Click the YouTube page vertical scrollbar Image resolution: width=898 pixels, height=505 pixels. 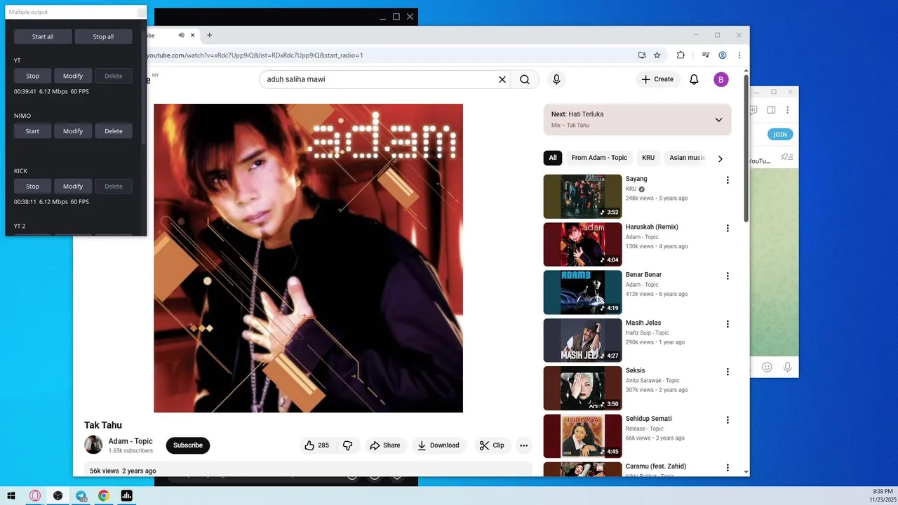click(x=746, y=147)
